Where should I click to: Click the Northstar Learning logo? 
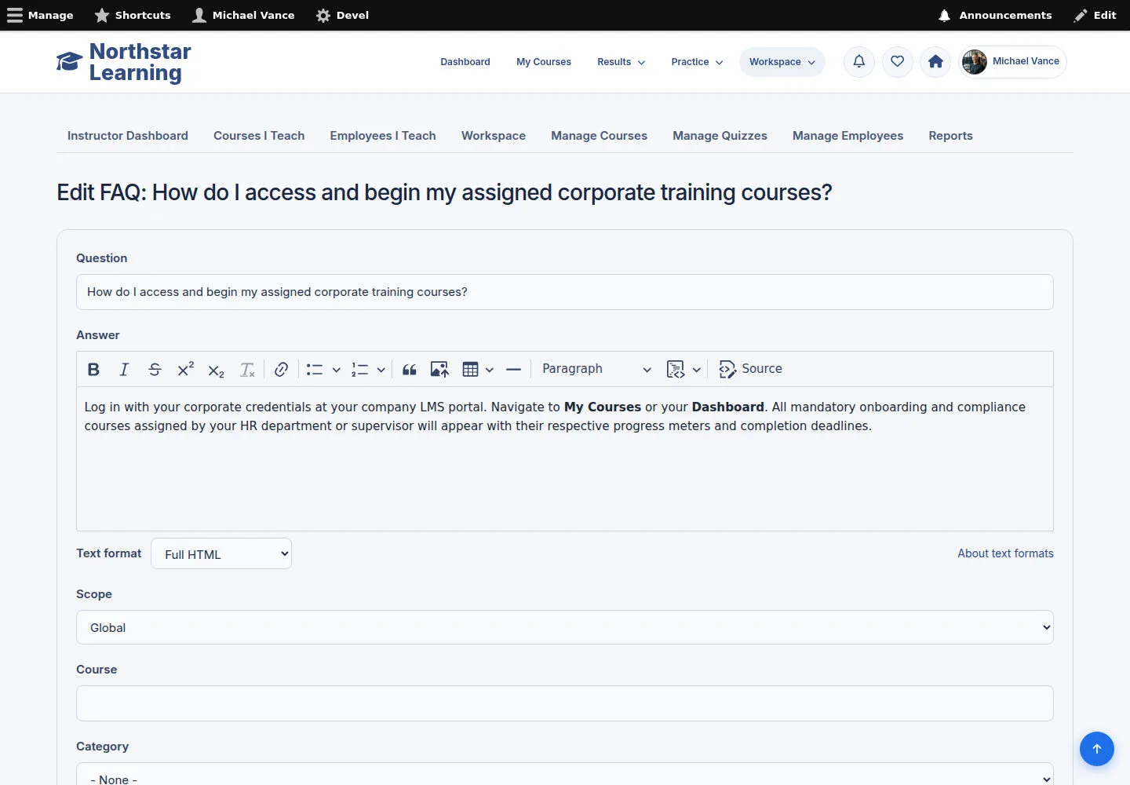tap(124, 62)
